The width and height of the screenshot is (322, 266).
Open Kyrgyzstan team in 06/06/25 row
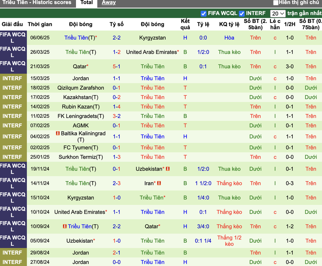click(152, 38)
